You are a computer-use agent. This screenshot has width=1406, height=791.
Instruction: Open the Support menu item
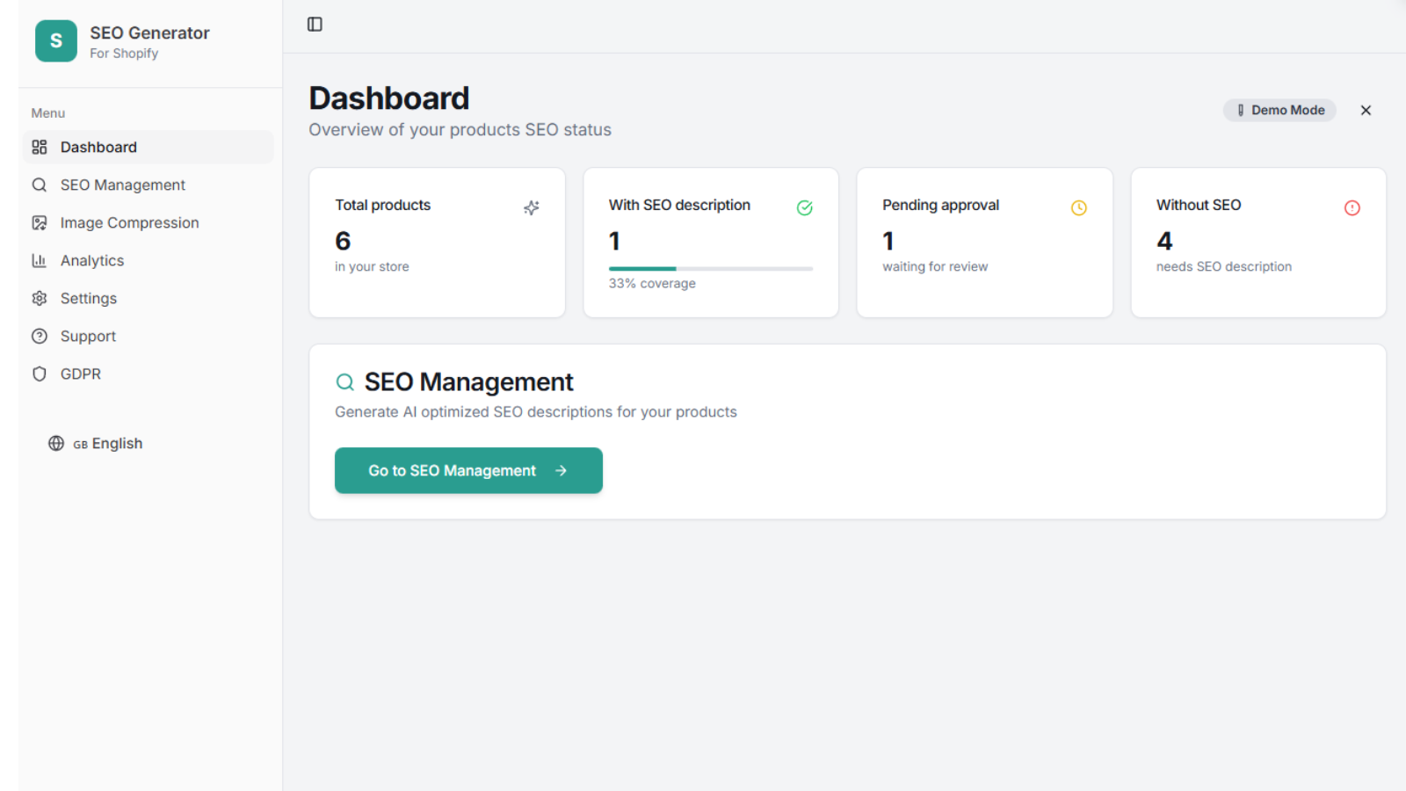click(x=88, y=337)
